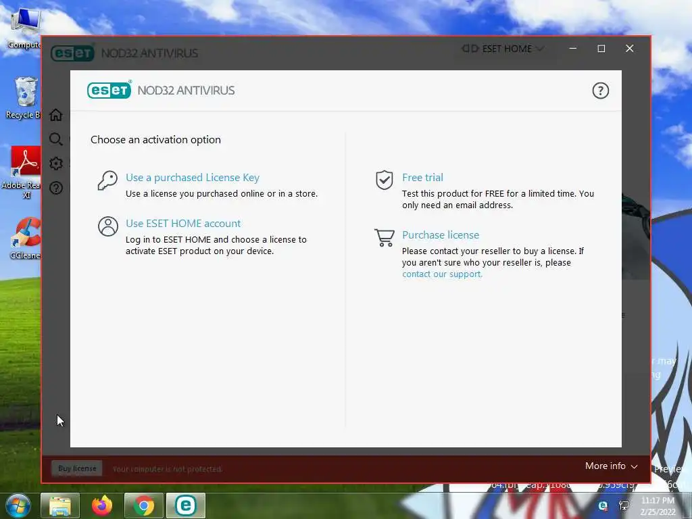Viewport: 692px width, 519px height.
Task: Switch to ESET taskbar button
Action: (186, 505)
